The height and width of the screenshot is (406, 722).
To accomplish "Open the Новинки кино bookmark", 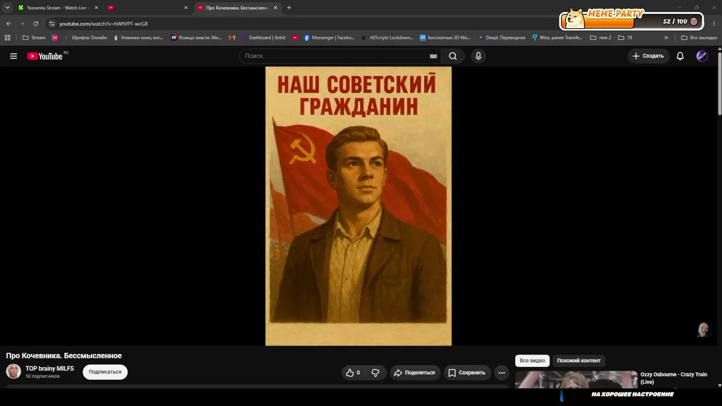I will 138,38.
